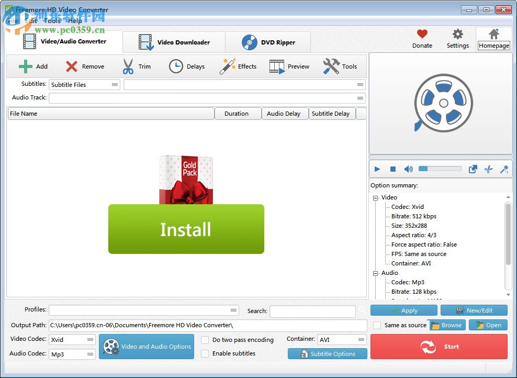This screenshot has width=517, height=378.
Task: Enable subtitles for the output
Action: coord(205,353)
